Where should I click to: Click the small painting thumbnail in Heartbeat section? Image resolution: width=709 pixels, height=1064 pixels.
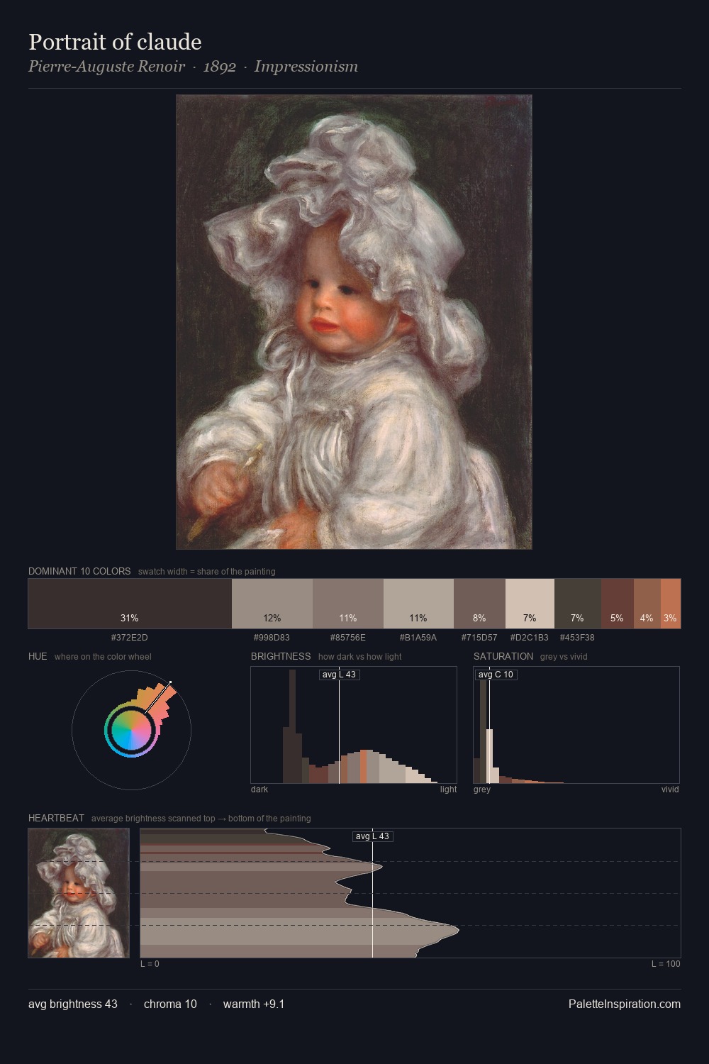click(x=79, y=893)
